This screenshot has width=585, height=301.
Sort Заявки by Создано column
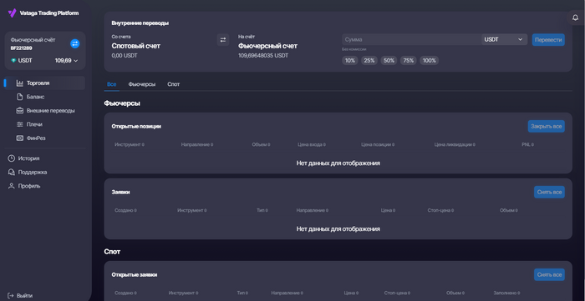click(x=125, y=210)
